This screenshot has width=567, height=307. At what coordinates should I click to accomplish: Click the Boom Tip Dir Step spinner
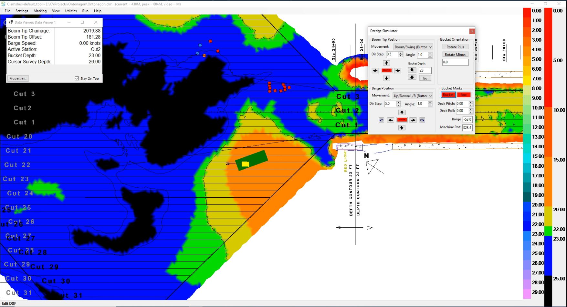[x=401, y=54]
